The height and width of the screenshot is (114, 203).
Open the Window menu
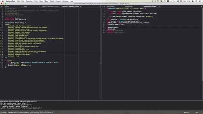(65, 1)
